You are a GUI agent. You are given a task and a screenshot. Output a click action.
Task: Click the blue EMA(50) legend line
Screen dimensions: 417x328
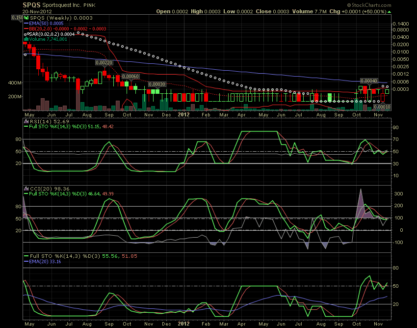click(26, 24)
